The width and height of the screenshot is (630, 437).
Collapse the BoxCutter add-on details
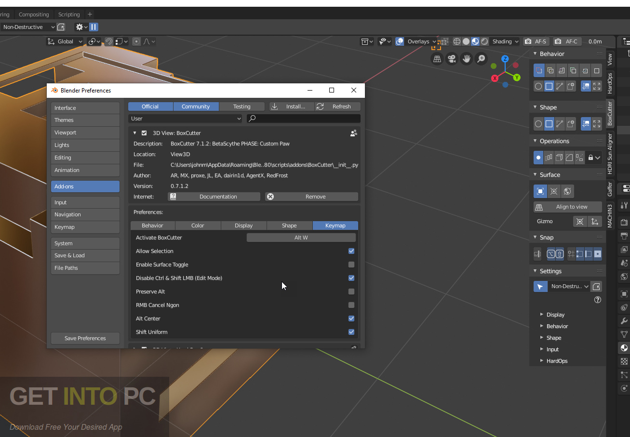135,133
